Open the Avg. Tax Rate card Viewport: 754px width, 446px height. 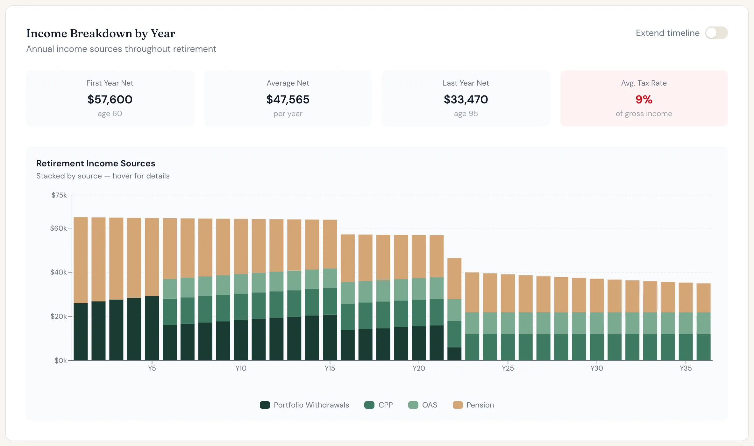coord(644,98)
